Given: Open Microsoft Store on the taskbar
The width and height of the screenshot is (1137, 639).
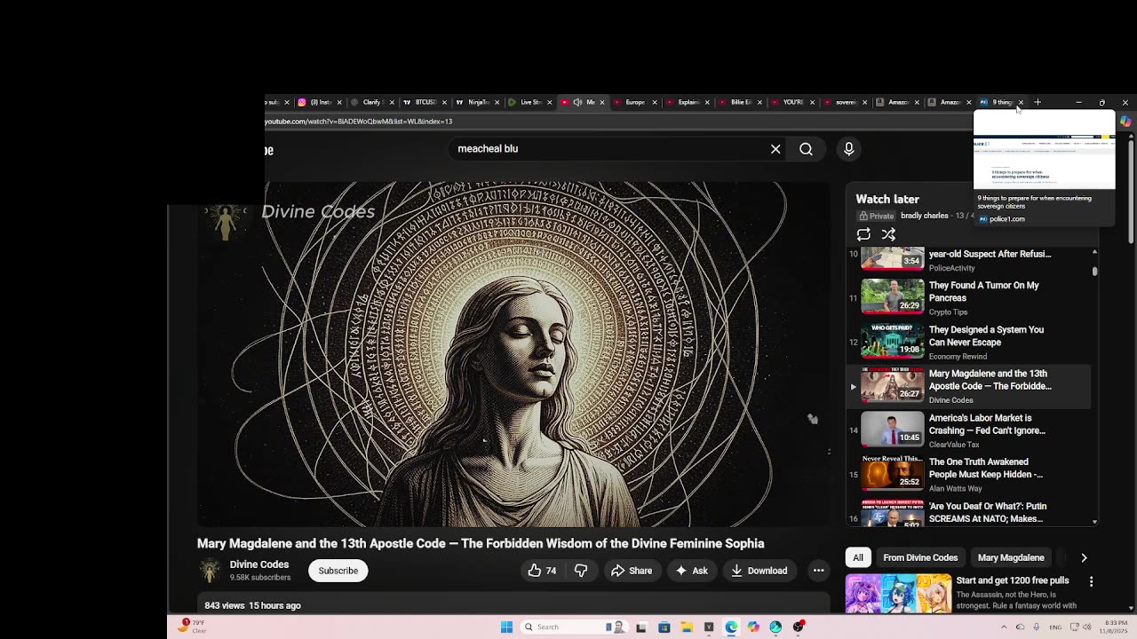Looking at the screenshot, I should point(664,627).
